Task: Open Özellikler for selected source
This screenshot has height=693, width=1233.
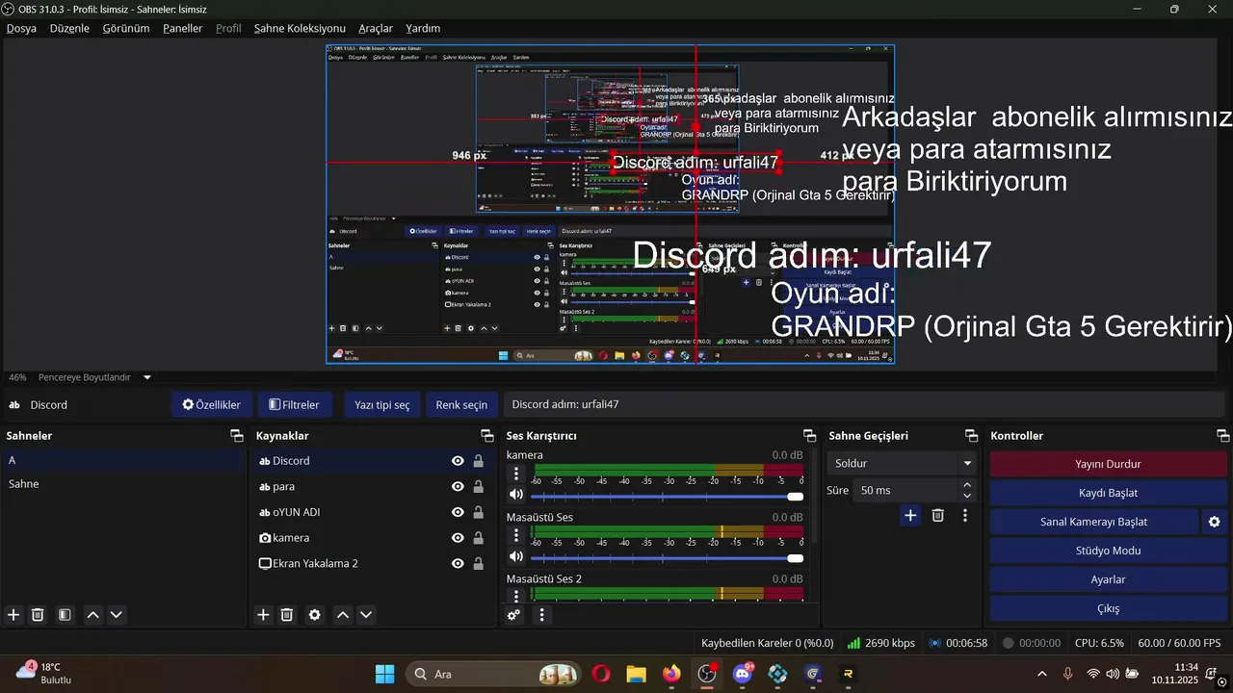Action: click(x=212, y=404)
